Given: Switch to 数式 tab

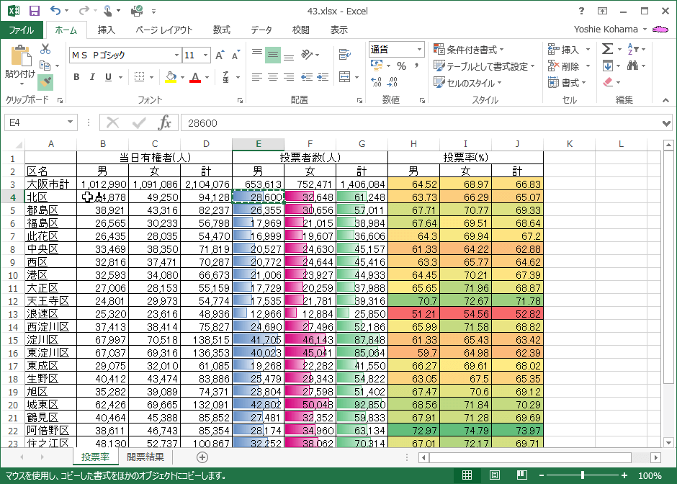Looking at the screenshot, I should coord(222,30).
